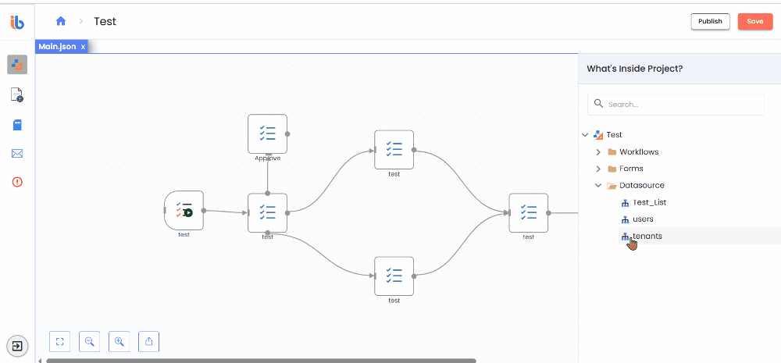The image size is (781, 363).
Task: Zoom out the workflow canvas
Action: click(x=90, y=342)
